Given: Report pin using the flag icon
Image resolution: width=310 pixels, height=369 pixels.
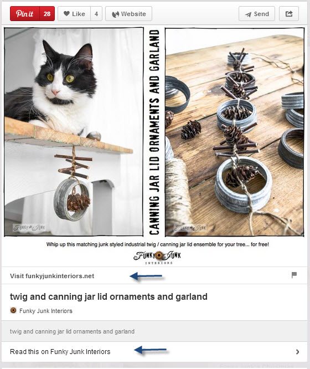Looking at the screenshot, I should click(294, 275).
